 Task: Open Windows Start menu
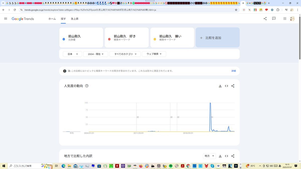4,166
